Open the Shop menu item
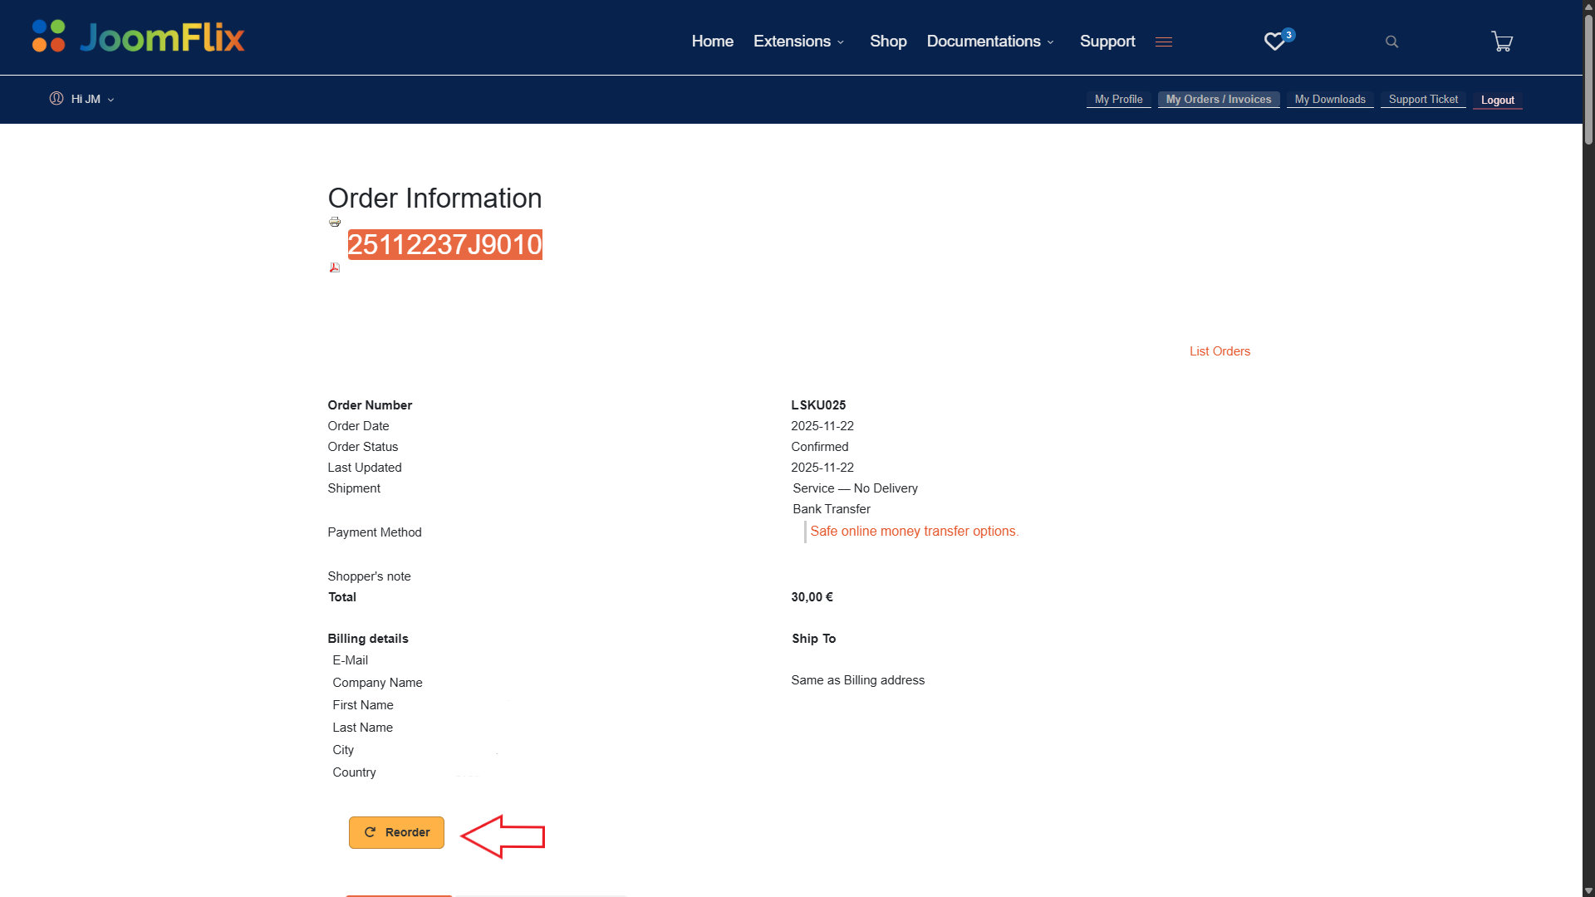 click(888, 42)
